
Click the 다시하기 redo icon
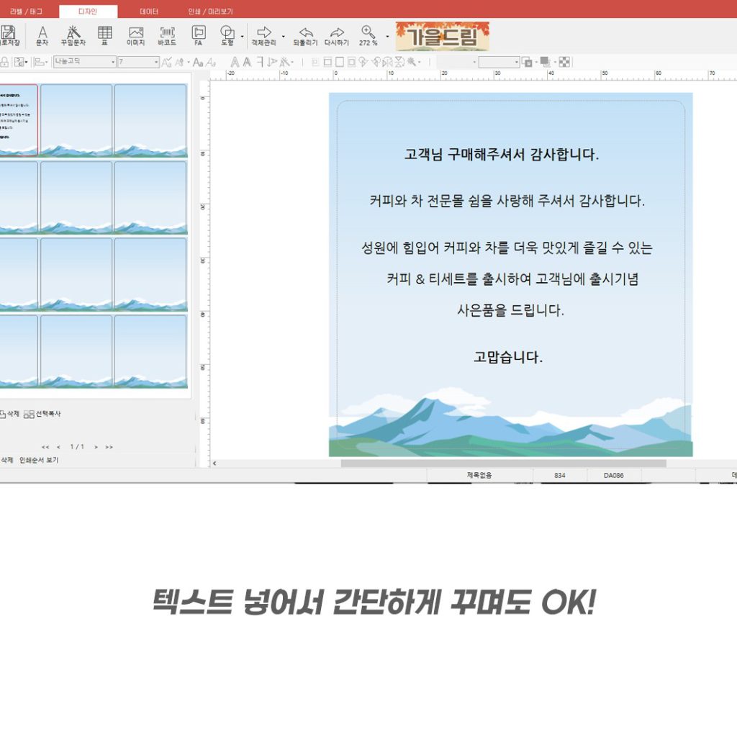(x=337, y=35)
